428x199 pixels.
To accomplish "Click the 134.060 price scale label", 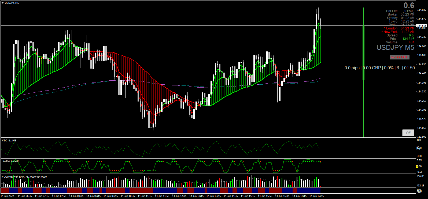I will [422, 128].
